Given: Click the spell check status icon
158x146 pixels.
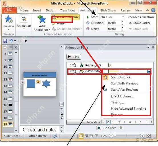Looking at the screenshot, I should [54, 136].
